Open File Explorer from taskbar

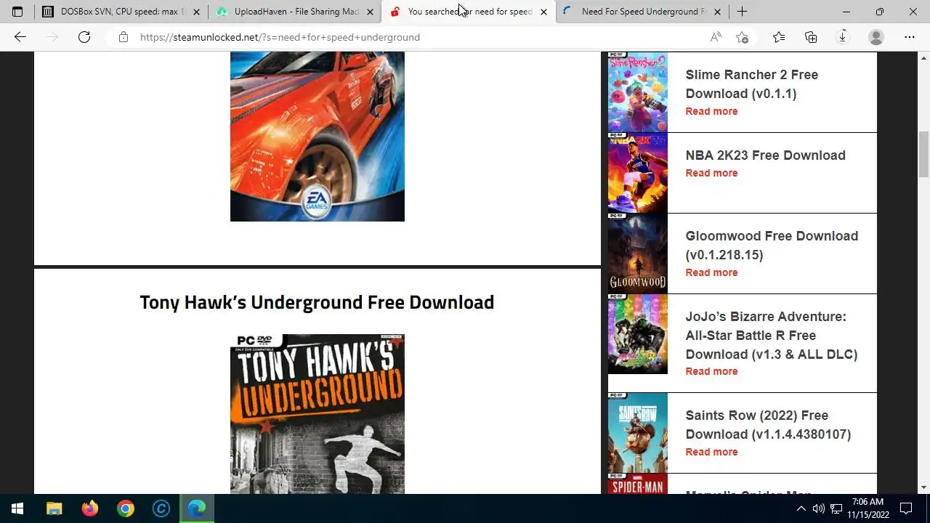(54, 508)
